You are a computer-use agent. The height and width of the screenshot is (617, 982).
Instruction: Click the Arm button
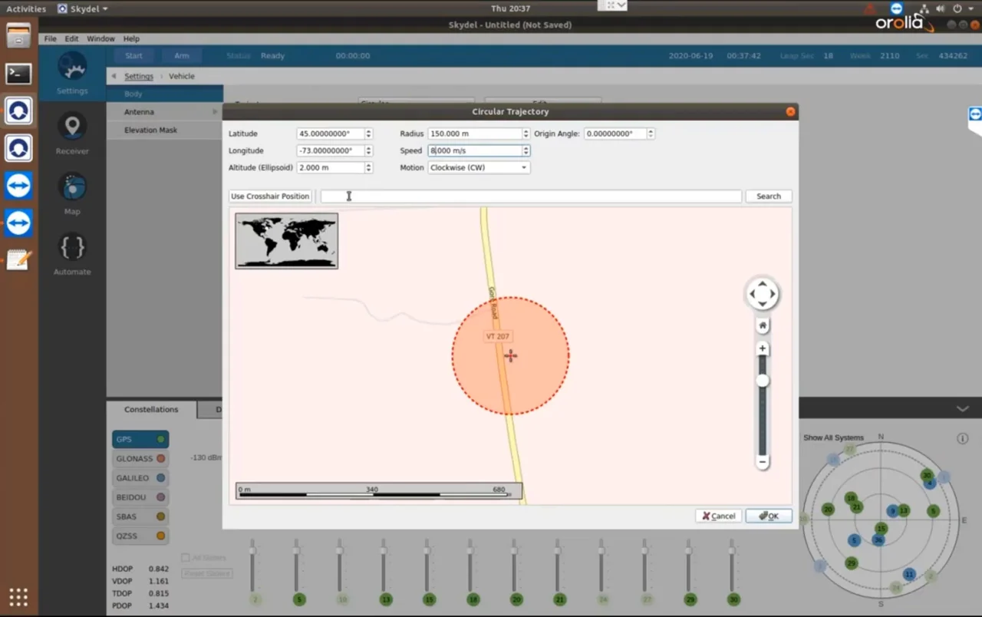181,56
